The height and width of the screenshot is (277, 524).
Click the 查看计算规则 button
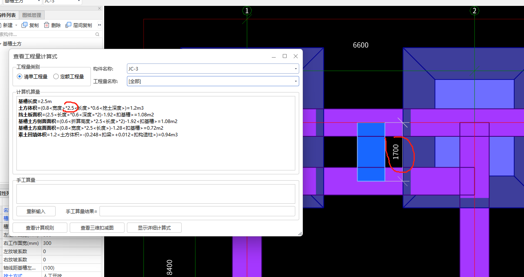tap(40, 228)
